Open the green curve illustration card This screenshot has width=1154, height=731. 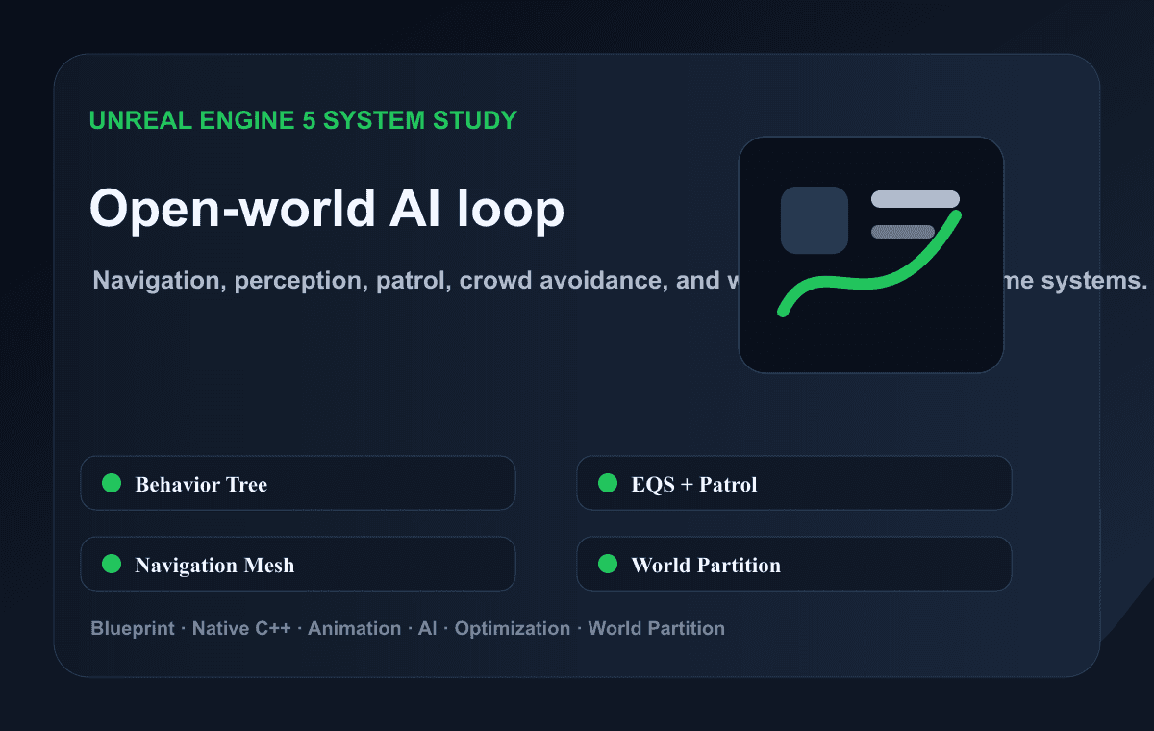(x=871, y=255)
